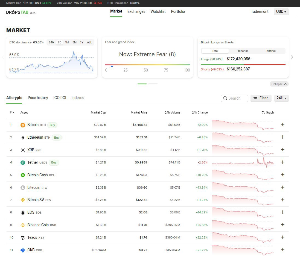Open the Portfolio nav tab

pos(178,11)
